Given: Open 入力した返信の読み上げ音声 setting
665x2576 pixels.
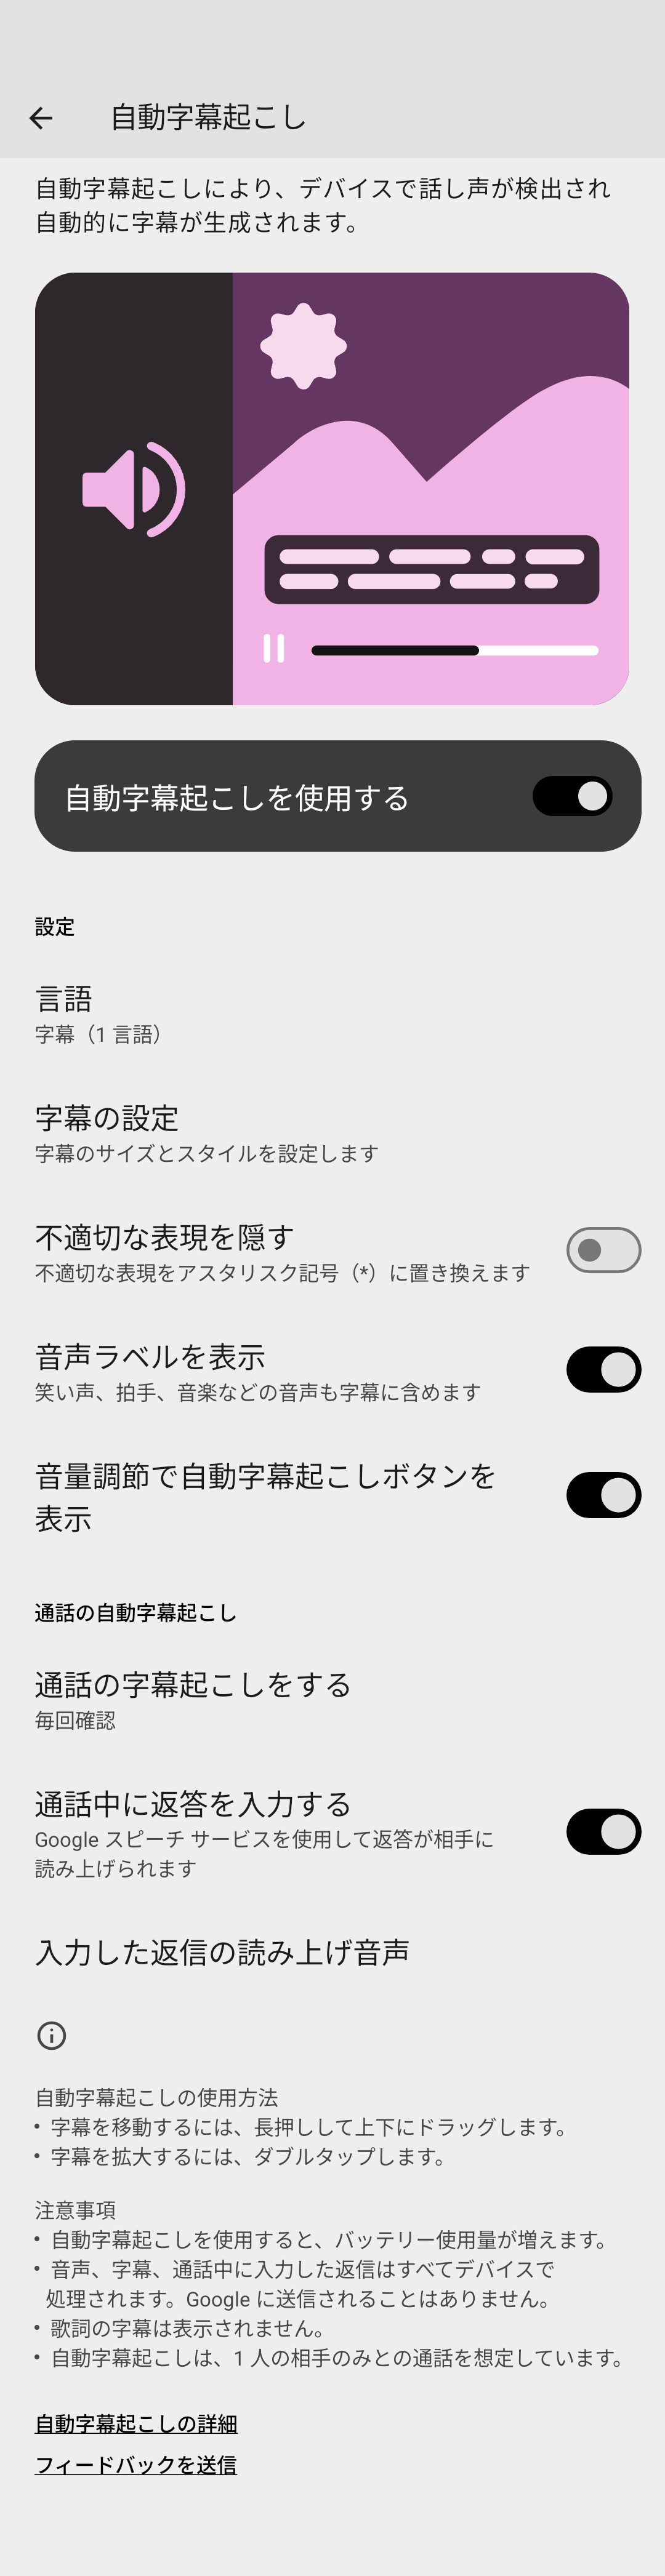Looking at the screenshot, I should tap(222, 1951).
